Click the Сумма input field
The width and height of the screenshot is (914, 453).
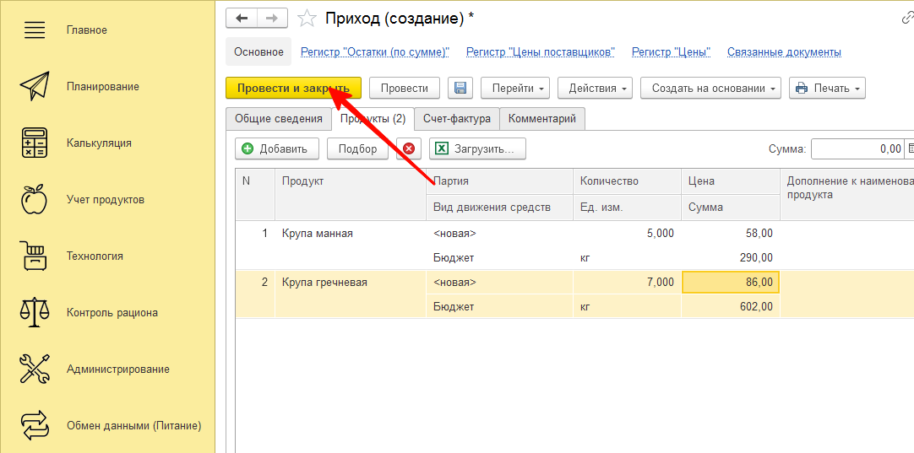click(x=857, y=149)
